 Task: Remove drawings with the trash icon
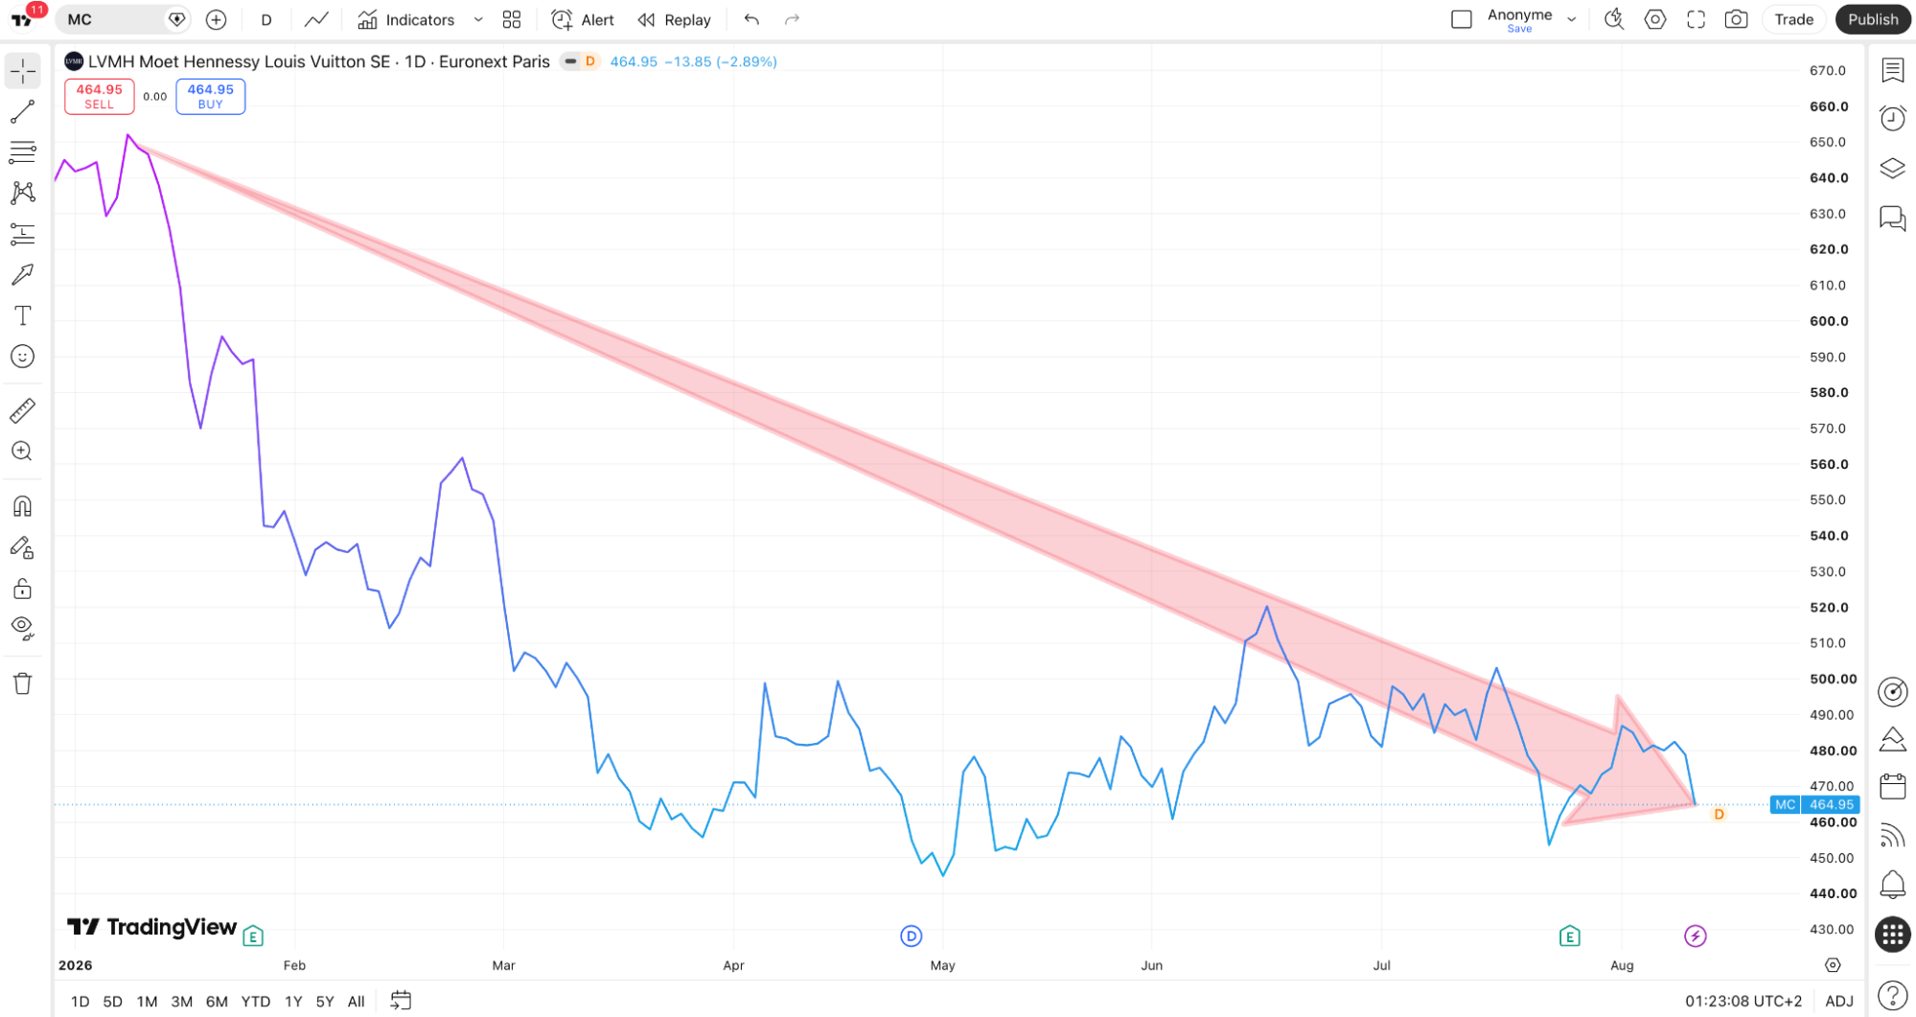23,683
